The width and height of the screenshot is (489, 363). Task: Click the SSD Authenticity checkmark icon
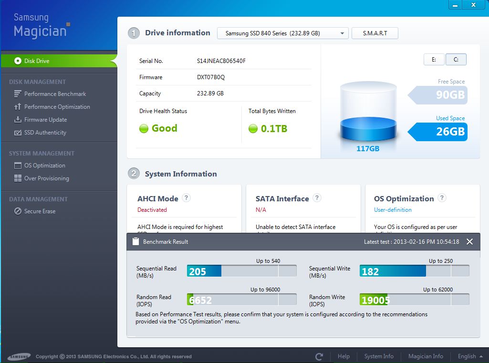coord(18,133)
